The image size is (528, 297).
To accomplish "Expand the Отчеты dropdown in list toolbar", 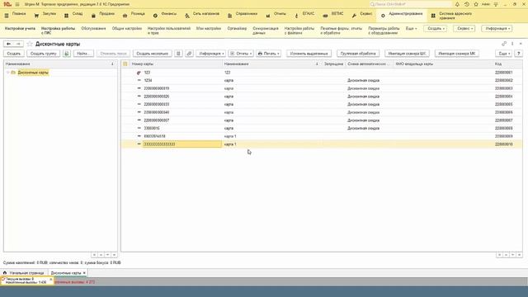I will (241, 54).
